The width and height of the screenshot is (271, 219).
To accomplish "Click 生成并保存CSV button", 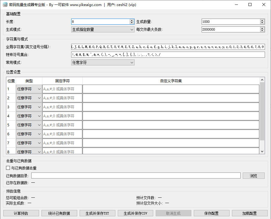I will click(135, 213).
